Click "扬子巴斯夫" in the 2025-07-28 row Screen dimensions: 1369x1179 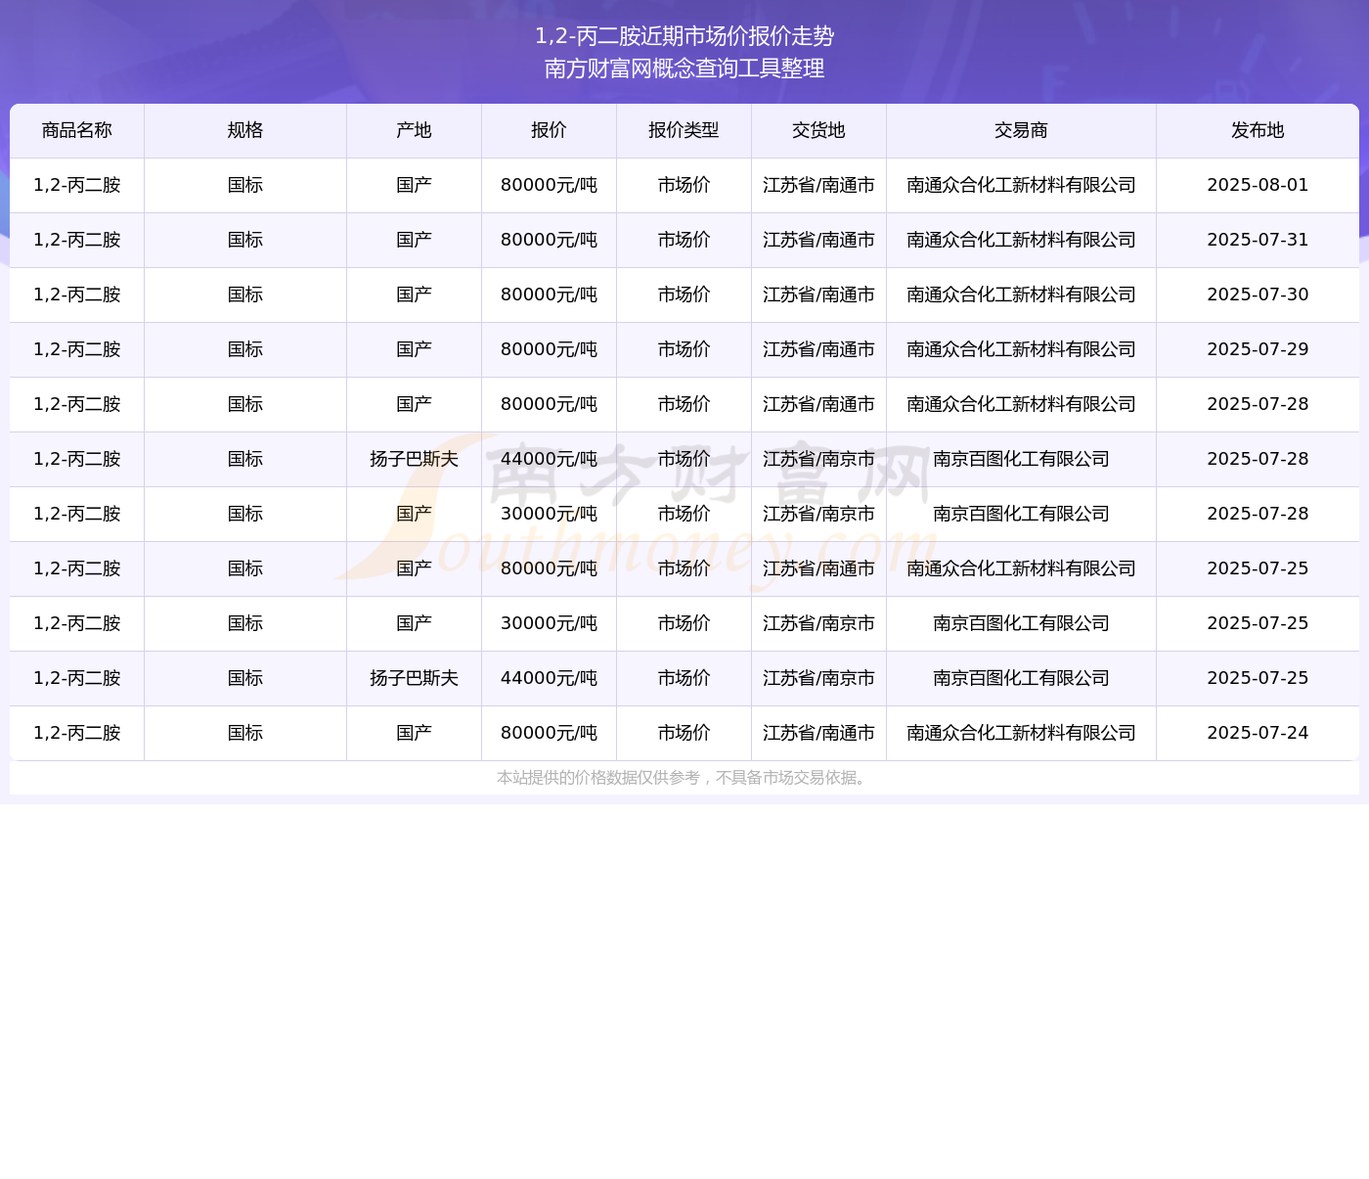point(415,459)
